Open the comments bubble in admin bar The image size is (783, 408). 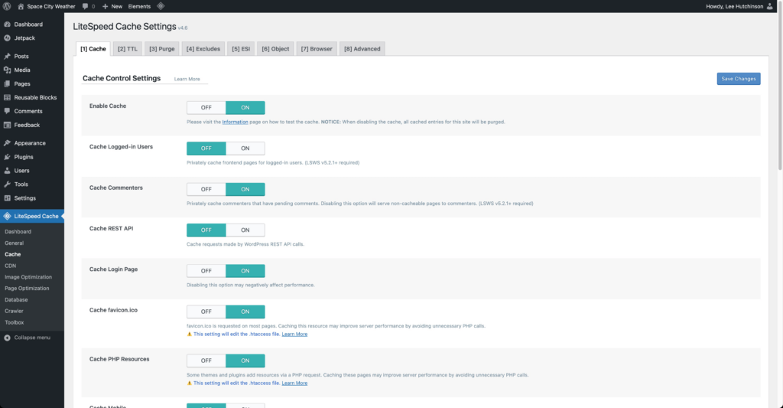pos(86,6)
